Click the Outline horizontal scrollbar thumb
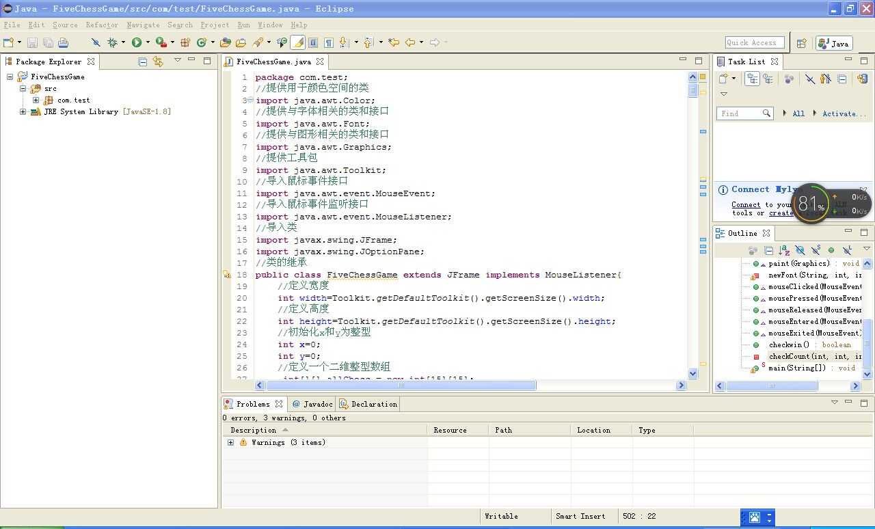 [772, 386]
